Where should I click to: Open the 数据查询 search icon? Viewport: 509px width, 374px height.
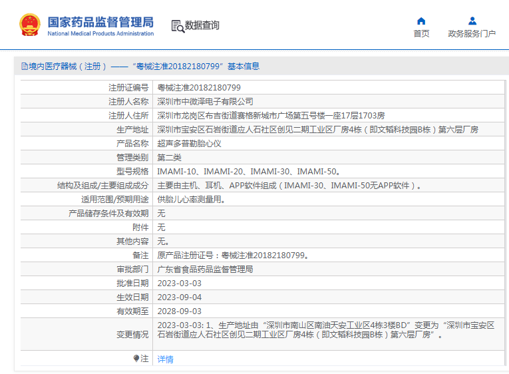point(178,26)
